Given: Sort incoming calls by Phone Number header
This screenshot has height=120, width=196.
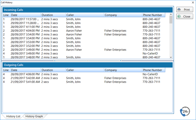Looking at the screenshot, I should [153, 15].
